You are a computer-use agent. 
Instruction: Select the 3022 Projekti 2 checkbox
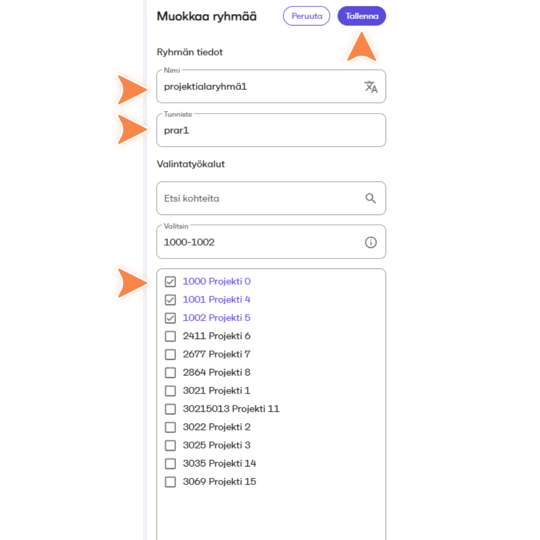click(x=170, y=427)
